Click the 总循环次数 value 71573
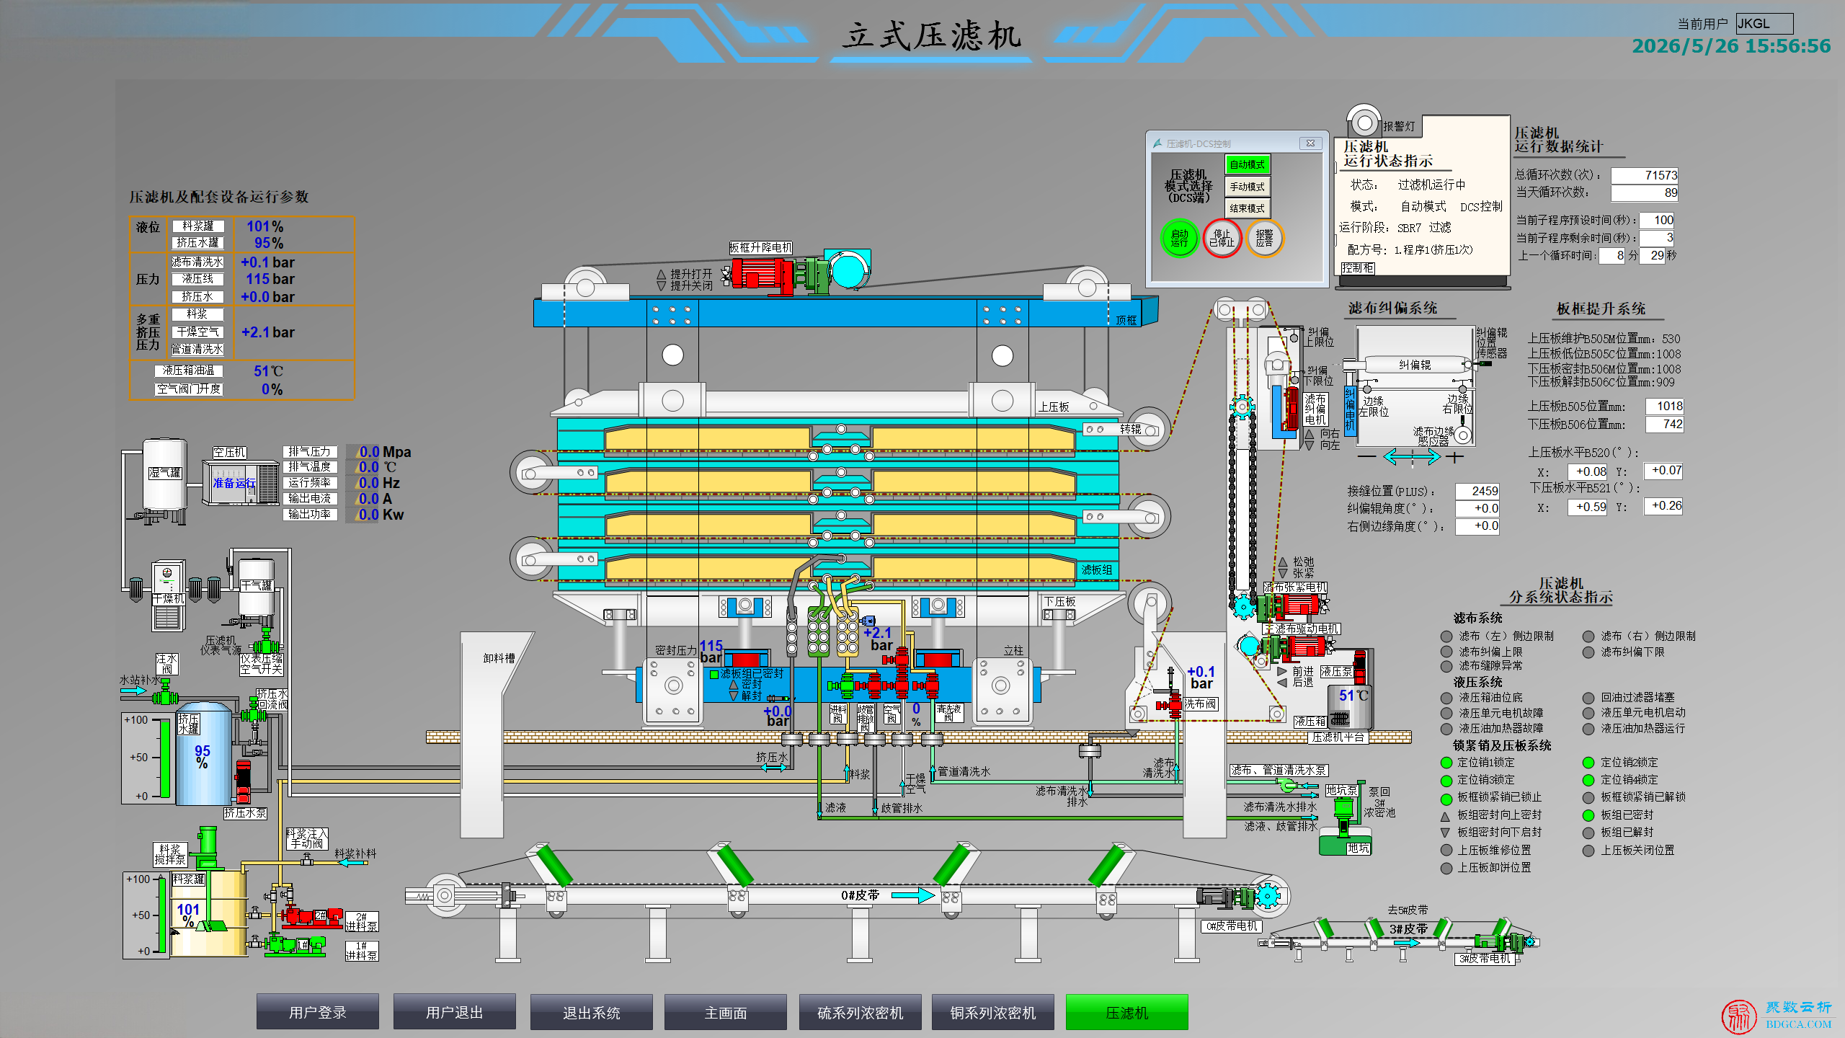Image resolution: width=1845 pixels, height=1038 pixels. pos(1645,175)
